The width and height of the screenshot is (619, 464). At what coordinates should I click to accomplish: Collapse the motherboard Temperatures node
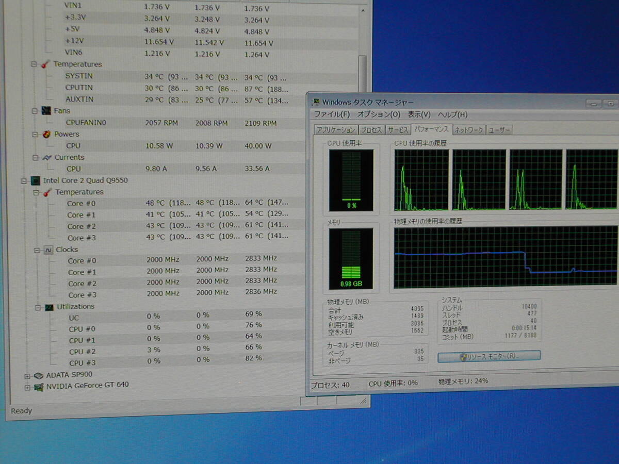[x=34, y=64]
